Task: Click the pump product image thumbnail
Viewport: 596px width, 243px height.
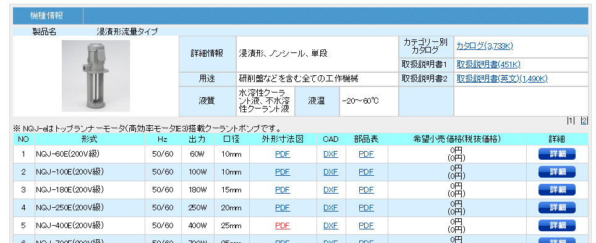Action: 96,76
